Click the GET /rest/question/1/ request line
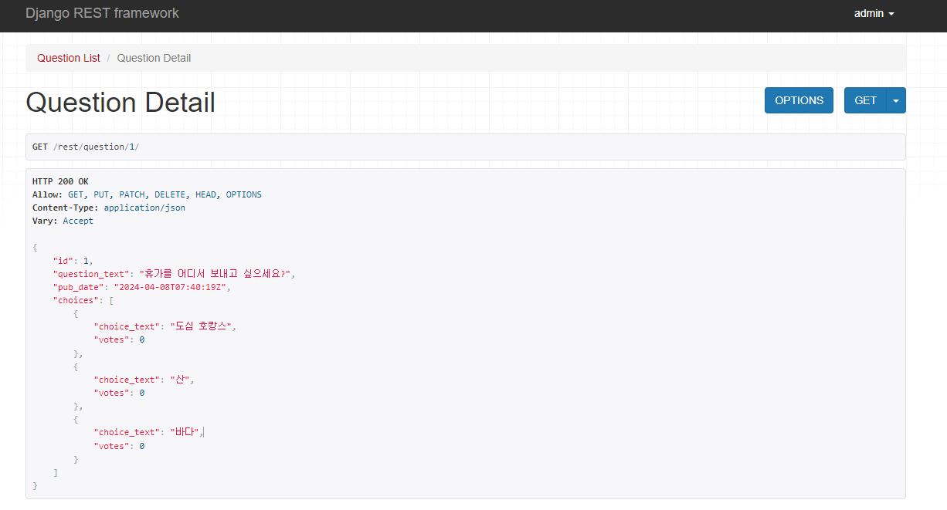The width and height of the screenshot is (947, 510). click(x=86, y=147)
